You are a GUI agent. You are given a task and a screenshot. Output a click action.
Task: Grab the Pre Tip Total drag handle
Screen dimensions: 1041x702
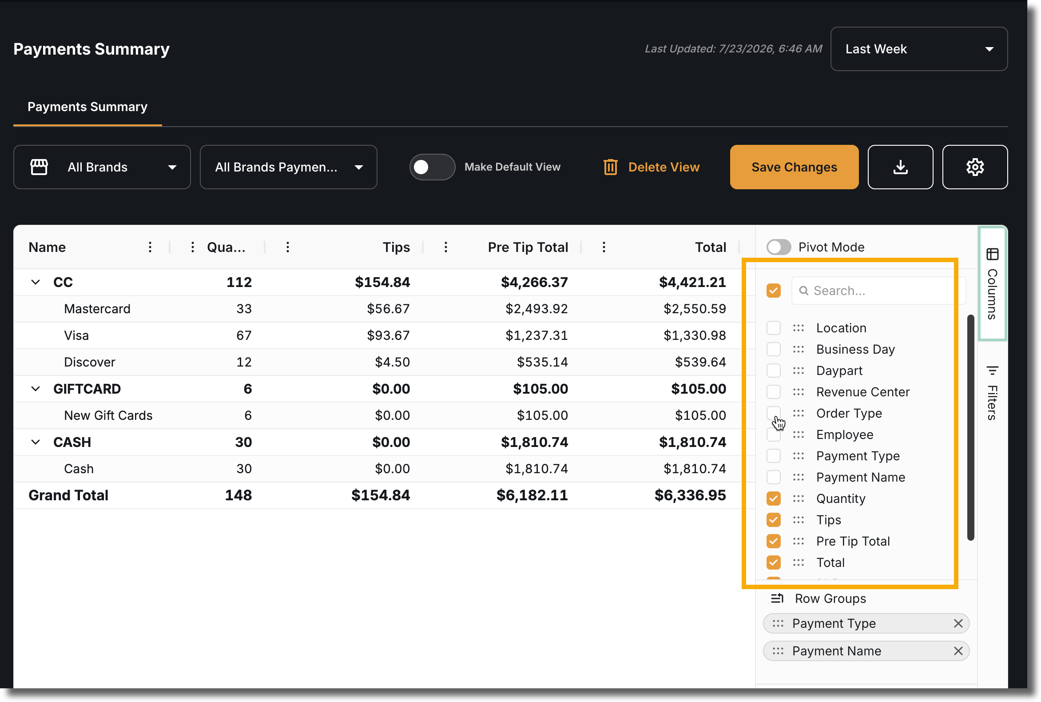799,541
